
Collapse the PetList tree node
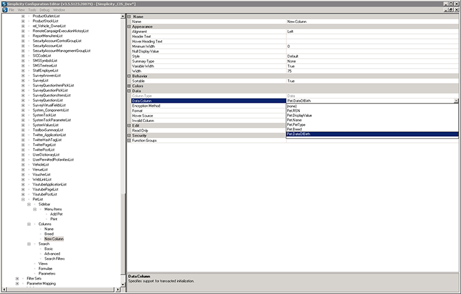coord(23,199)
